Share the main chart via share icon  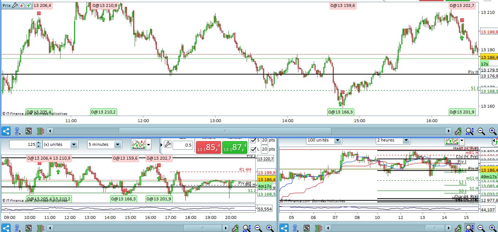pyautogui.click(x=5, y=131)
